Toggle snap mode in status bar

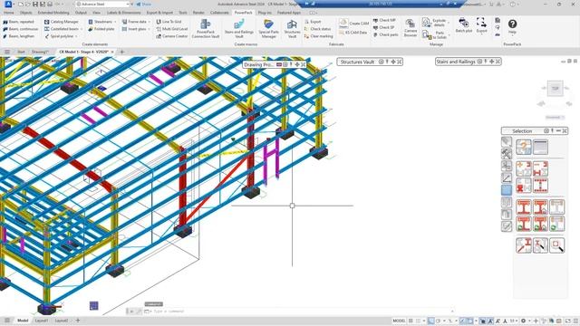419,321
